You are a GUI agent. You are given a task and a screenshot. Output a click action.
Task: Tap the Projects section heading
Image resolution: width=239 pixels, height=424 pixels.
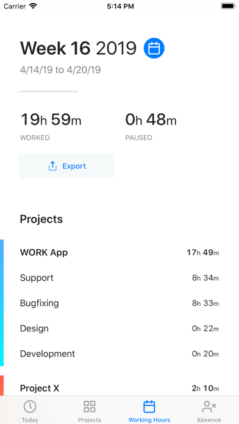pyautogui.click(x=41, y=219)
